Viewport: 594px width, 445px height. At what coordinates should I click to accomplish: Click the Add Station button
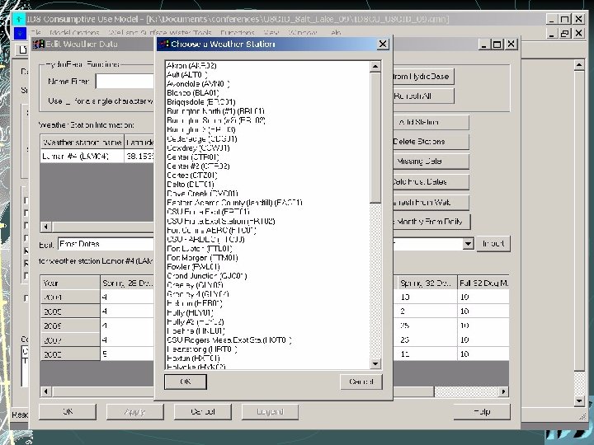(431, 122)
